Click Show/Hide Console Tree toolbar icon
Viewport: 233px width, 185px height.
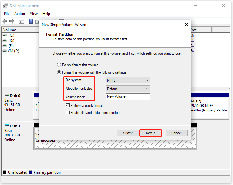[21, 21]
